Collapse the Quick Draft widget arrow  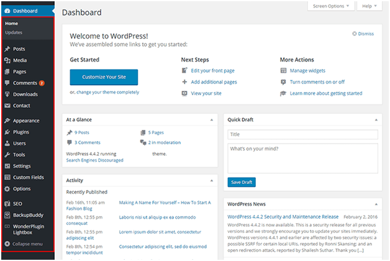(376, 120)
